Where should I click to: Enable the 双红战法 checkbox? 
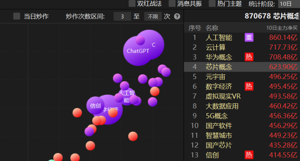(x=132, y=3)
